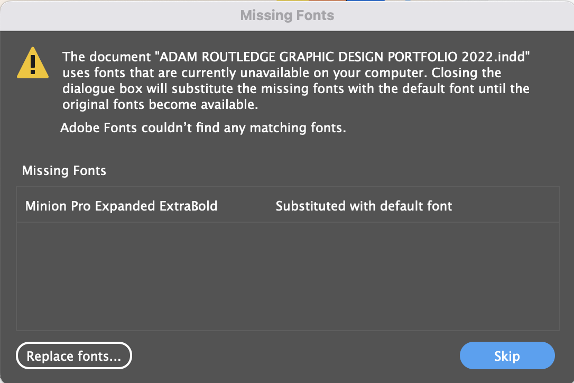574x383 pixels.
Task: Click the warning paragraph about unavailable fonts
Action: click(296, 80)
